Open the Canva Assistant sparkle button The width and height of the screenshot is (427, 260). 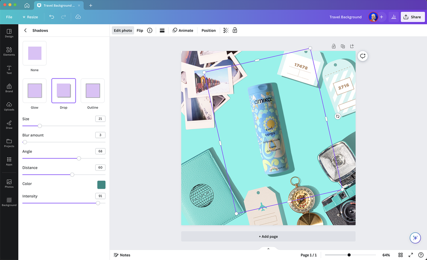(x=415, y=238)
